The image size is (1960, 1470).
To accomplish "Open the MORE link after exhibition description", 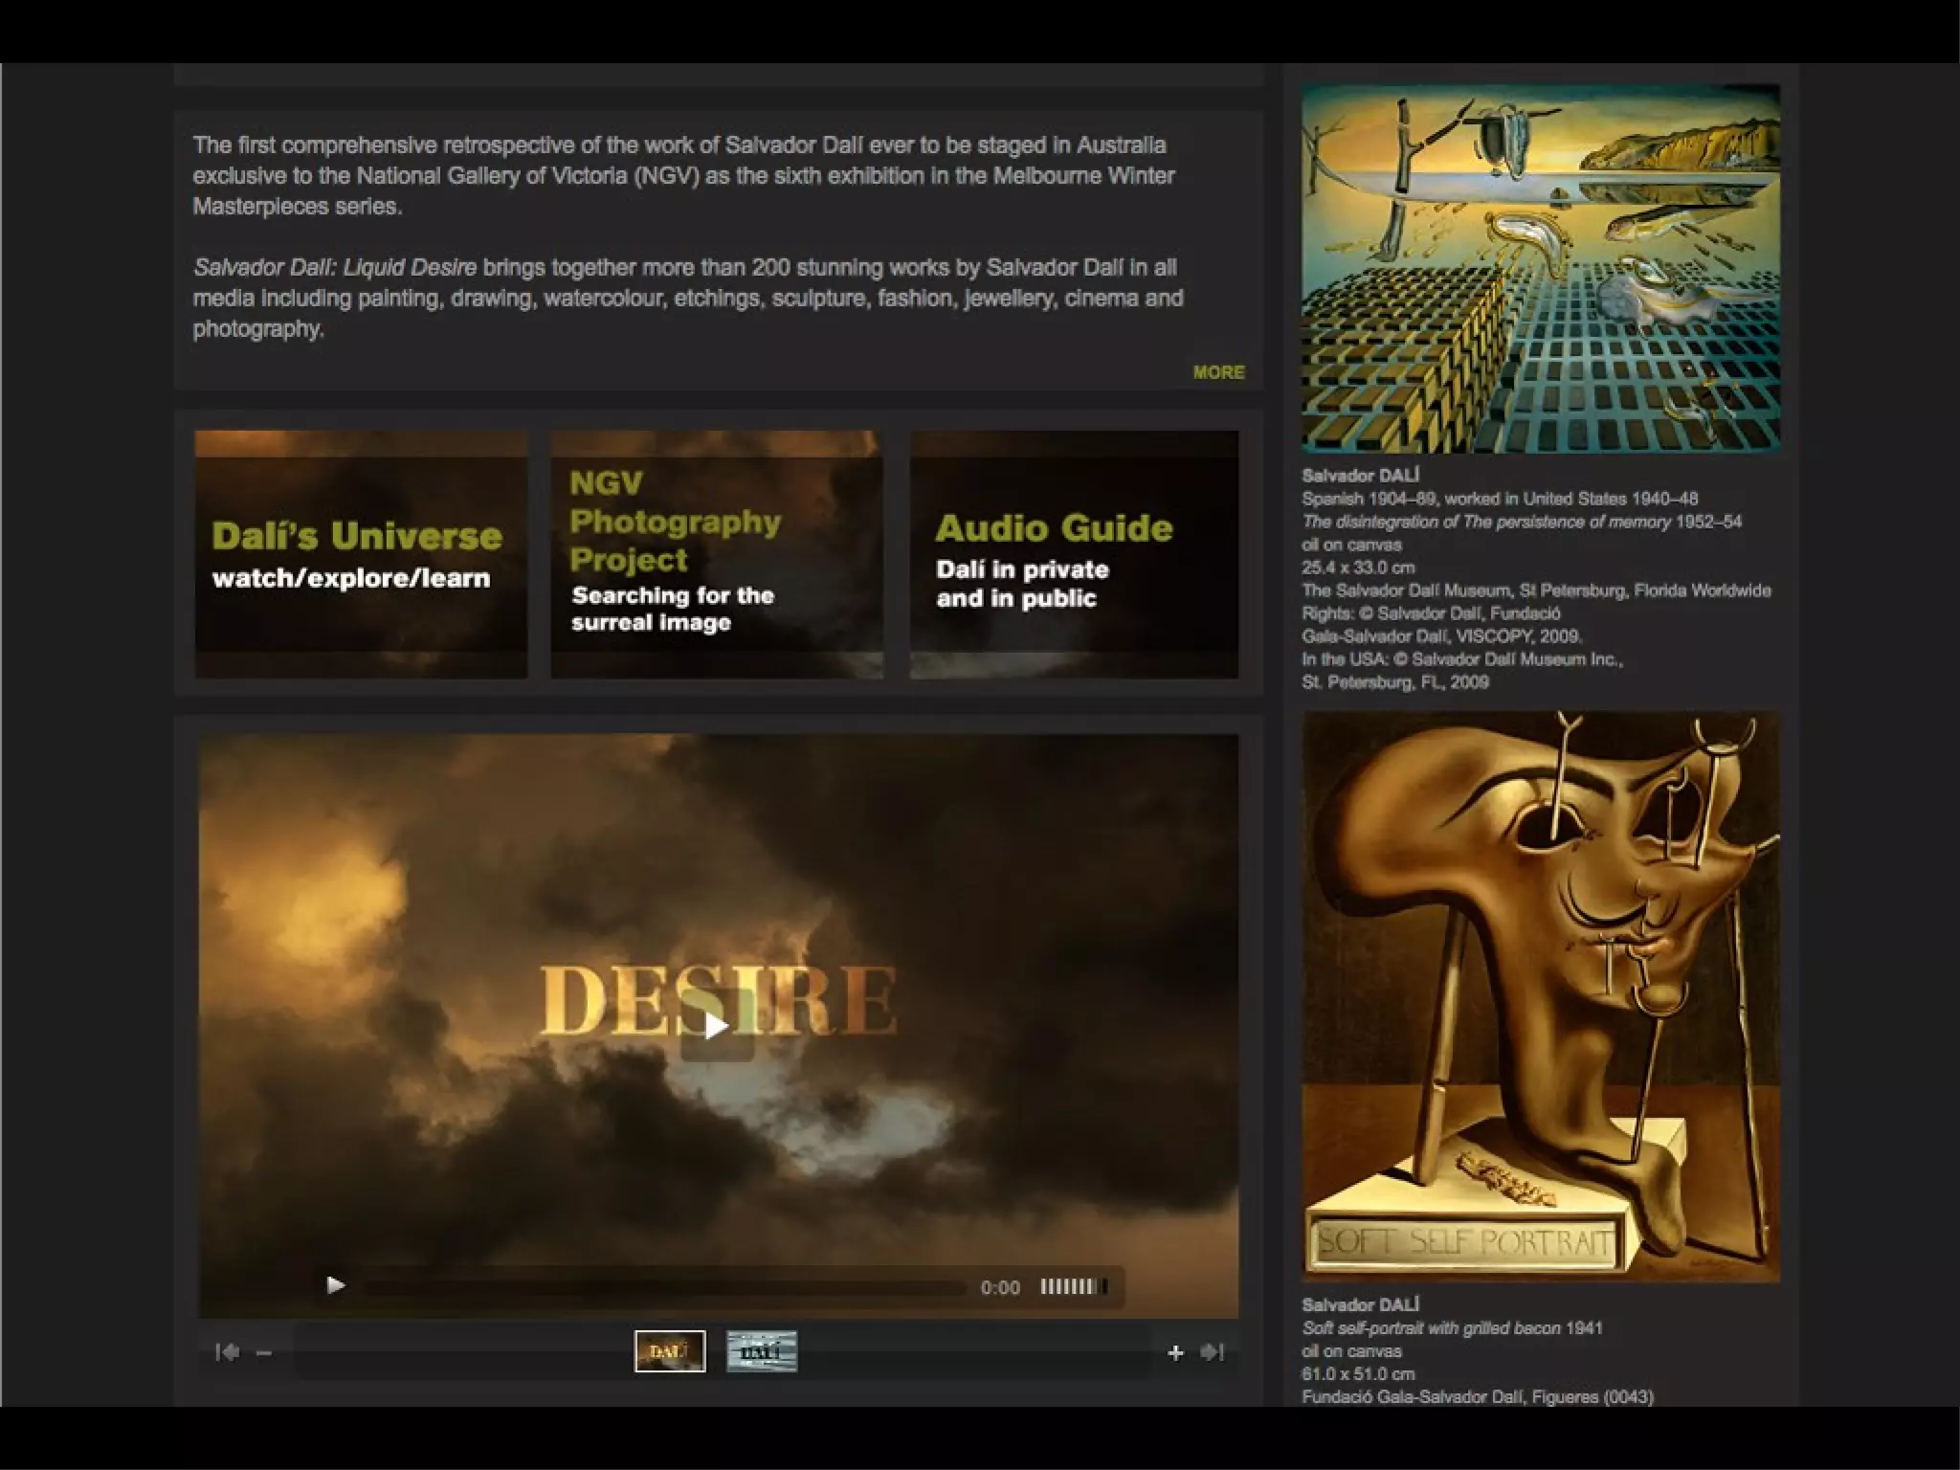I will [1218, 372].
